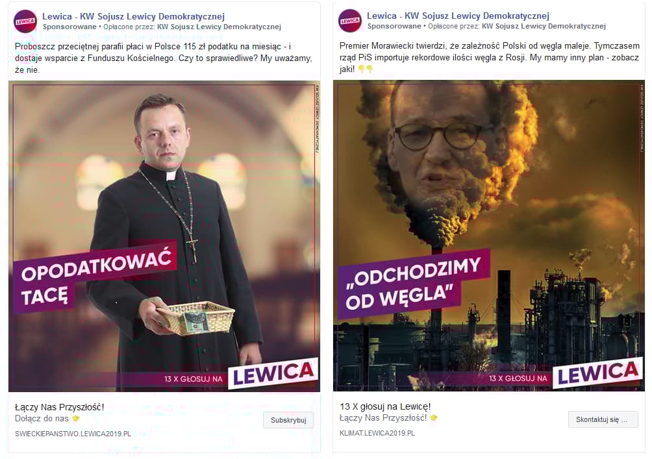Click the Lewica profile avatar on the right ad
652x459 pixels.
click(350, 21)
